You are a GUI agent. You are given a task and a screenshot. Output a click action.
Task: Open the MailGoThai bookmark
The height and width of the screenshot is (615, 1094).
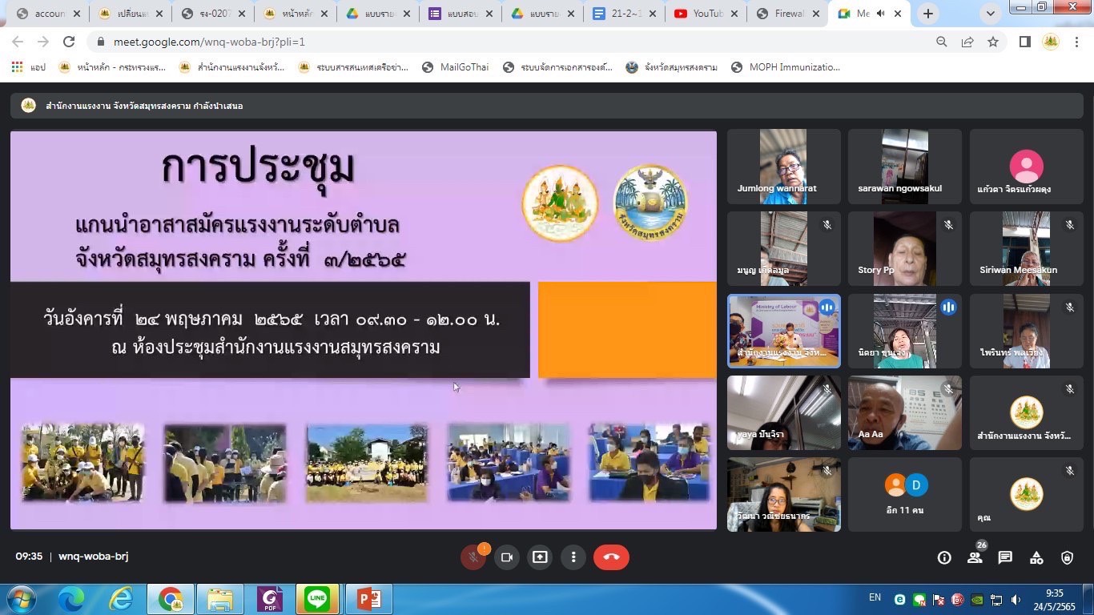pyautogui.click(x=456, y=67)
